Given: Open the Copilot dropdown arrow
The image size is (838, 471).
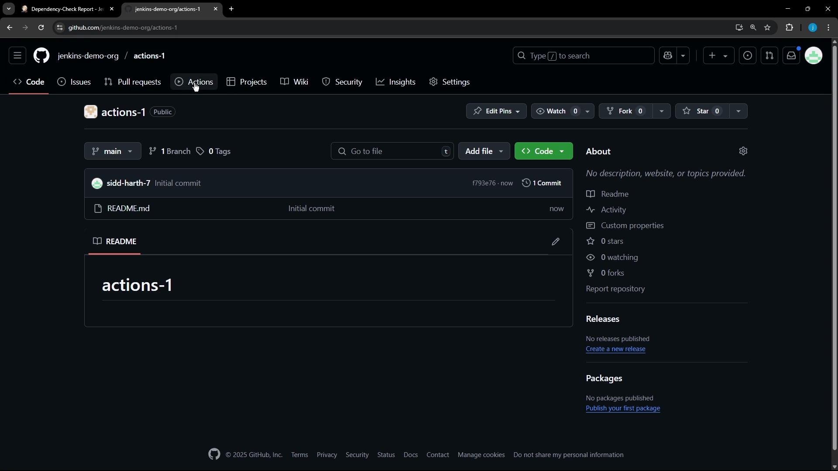Looking at the screenshot, I should tap(683, 56).
